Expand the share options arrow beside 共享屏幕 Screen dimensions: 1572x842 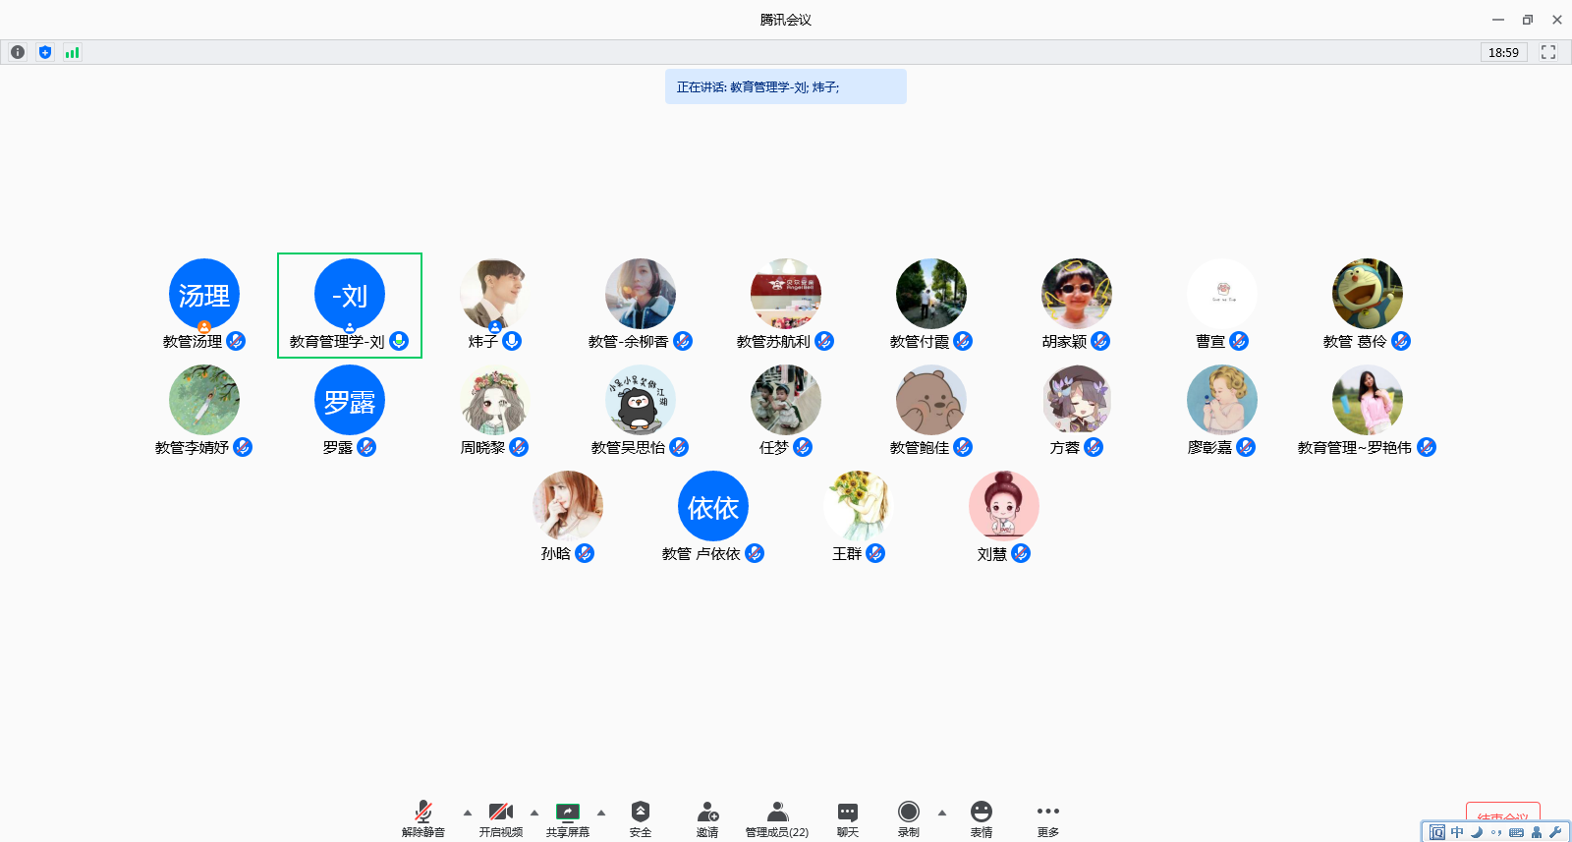point(601,813)
